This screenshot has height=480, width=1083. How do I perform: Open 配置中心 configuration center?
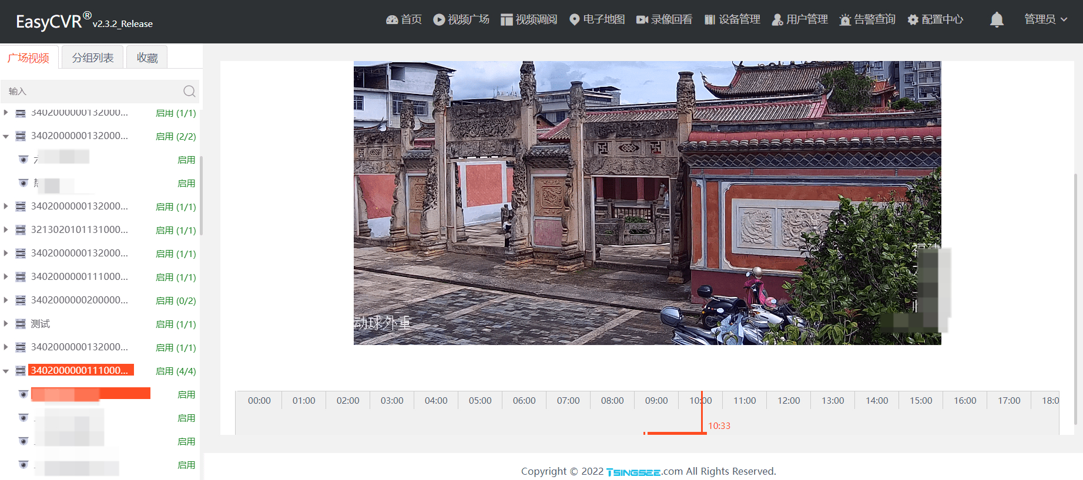(936, 19)
